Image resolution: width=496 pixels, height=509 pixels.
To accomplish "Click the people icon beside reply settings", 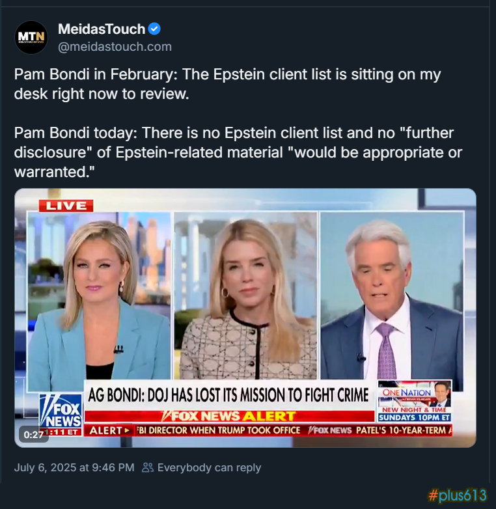I will click(x=148, y=467).
